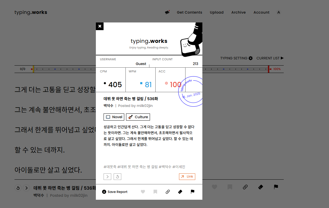The width and height of the screenshot is (329, 208).
Task: Click the username Guest
Action: (141, 64)
